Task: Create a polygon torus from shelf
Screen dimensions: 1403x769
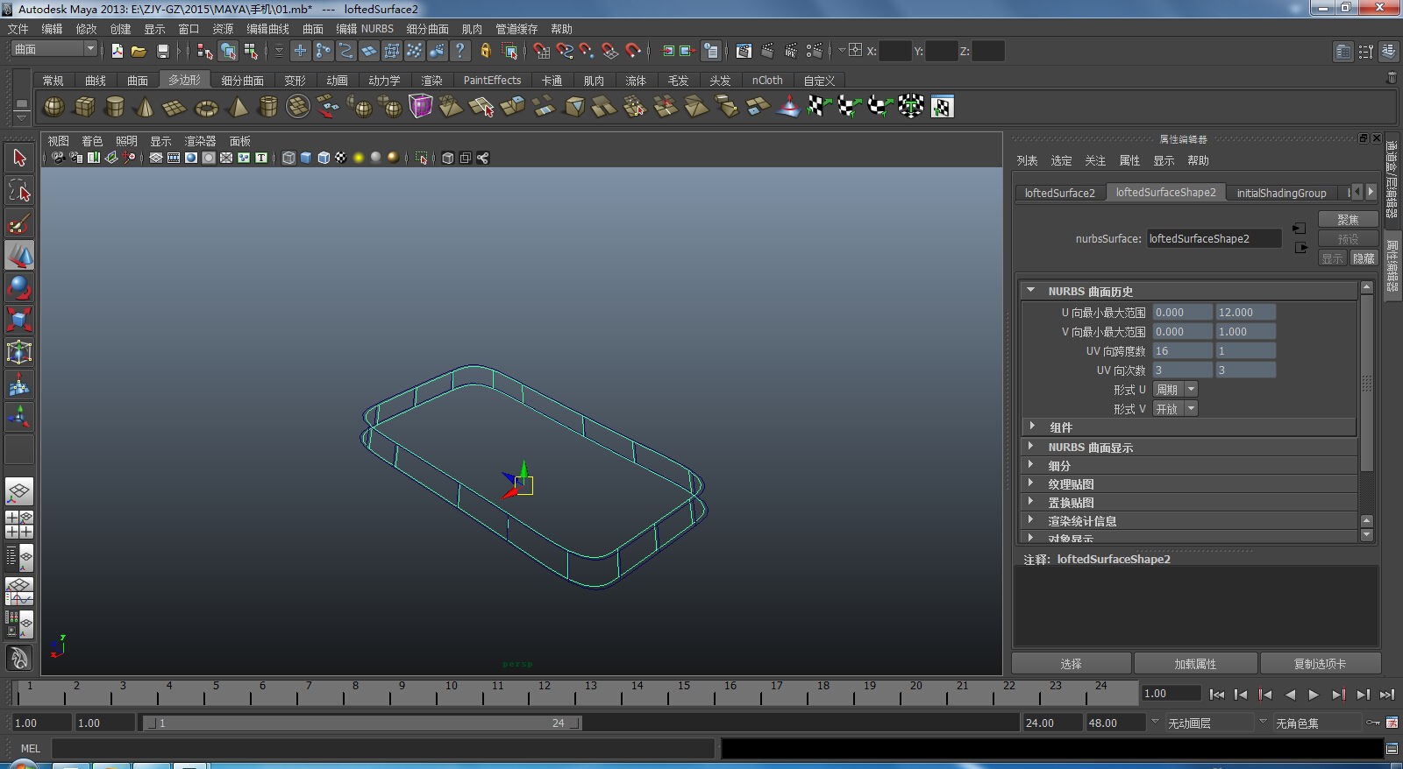Action: point(206,108)
